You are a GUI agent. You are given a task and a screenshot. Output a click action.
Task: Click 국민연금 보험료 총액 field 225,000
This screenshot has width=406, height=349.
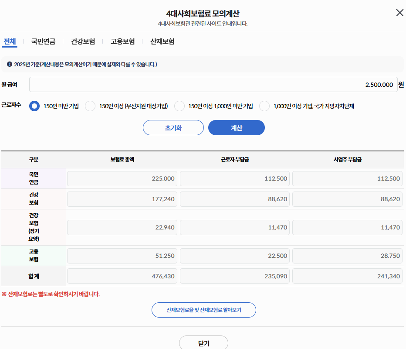122,178
